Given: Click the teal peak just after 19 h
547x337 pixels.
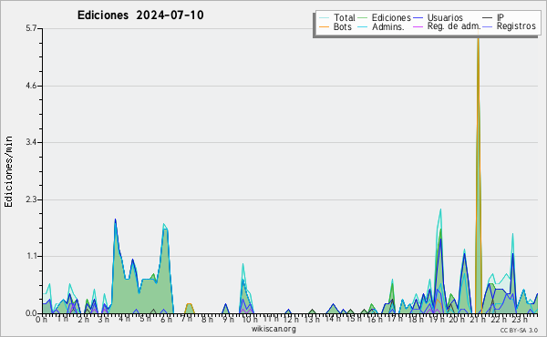Looking at the screenshot, I should (x=440, y=211).
